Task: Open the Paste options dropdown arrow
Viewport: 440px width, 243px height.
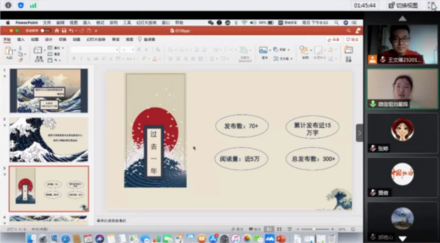Action: [14, 51]
